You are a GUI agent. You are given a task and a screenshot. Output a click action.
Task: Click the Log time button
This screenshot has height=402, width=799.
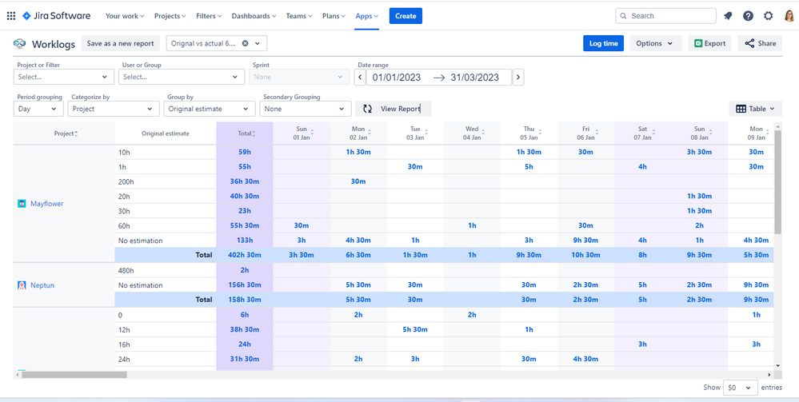603,44
